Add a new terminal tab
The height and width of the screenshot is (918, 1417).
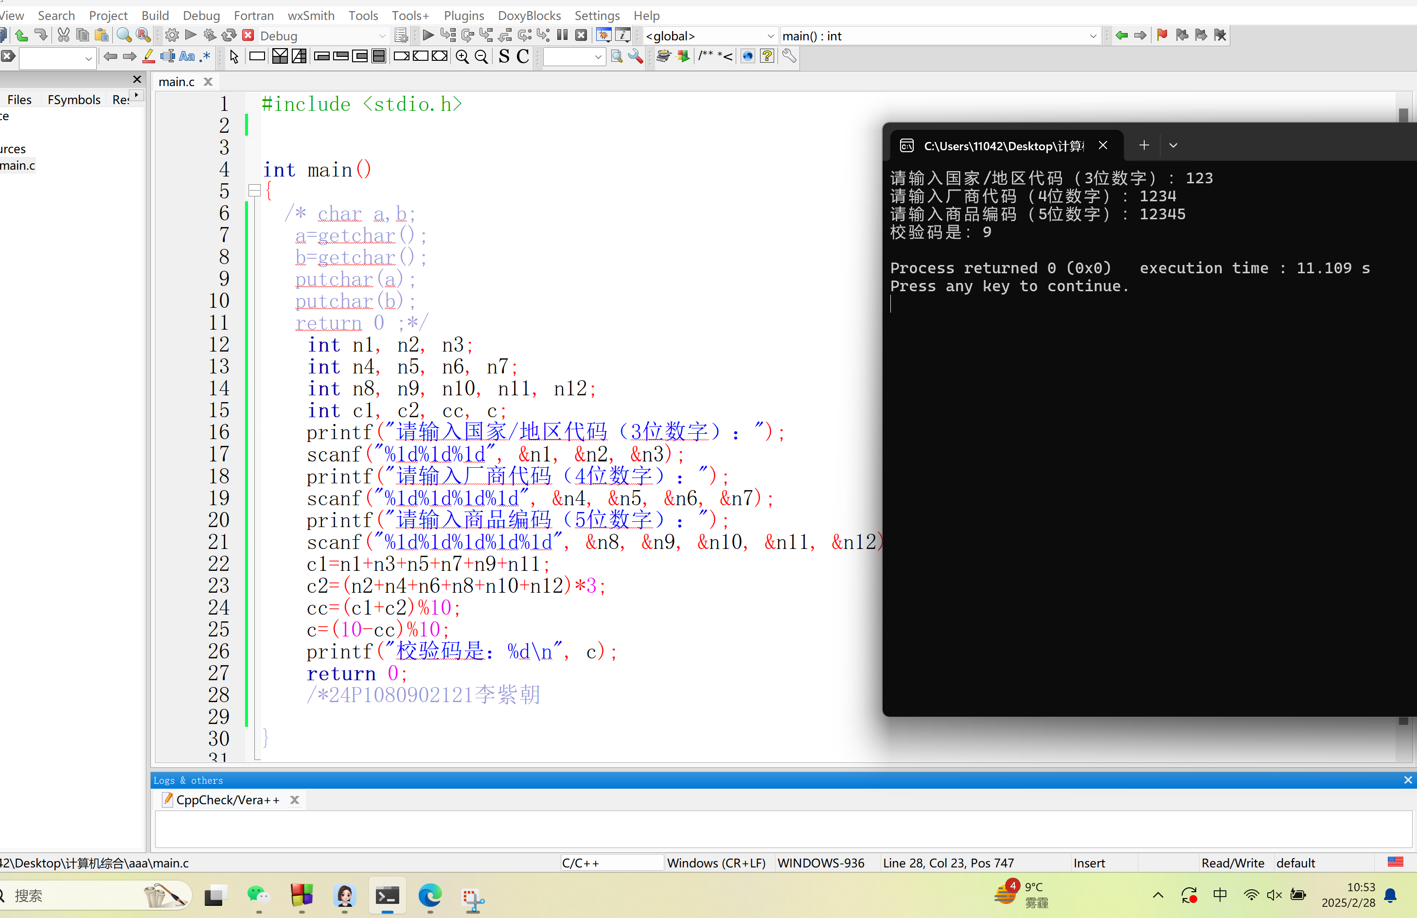tap(1144, 145)
